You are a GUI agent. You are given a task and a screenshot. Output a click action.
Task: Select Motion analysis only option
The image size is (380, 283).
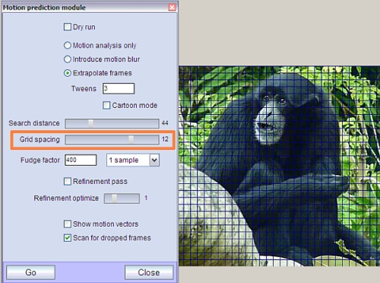68,46
